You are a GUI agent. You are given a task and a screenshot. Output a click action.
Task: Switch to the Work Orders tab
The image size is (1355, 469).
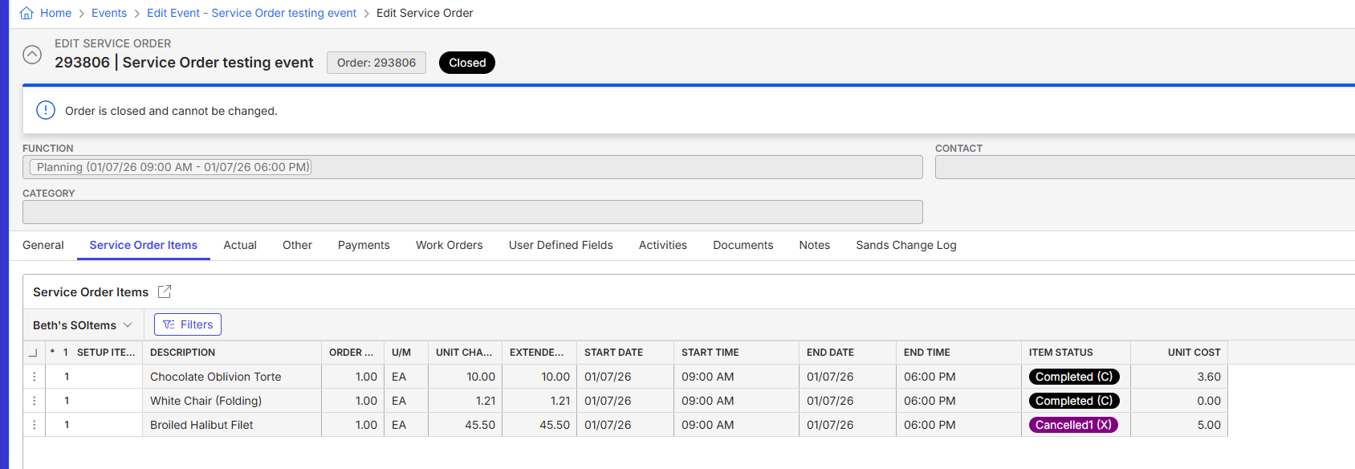(450, 245)
